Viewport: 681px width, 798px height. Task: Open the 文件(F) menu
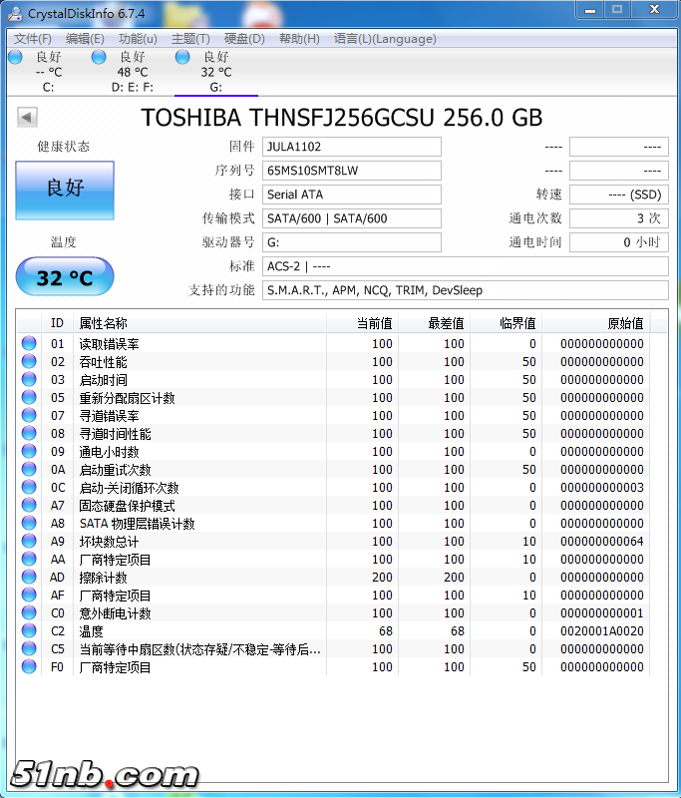(33, 39)
